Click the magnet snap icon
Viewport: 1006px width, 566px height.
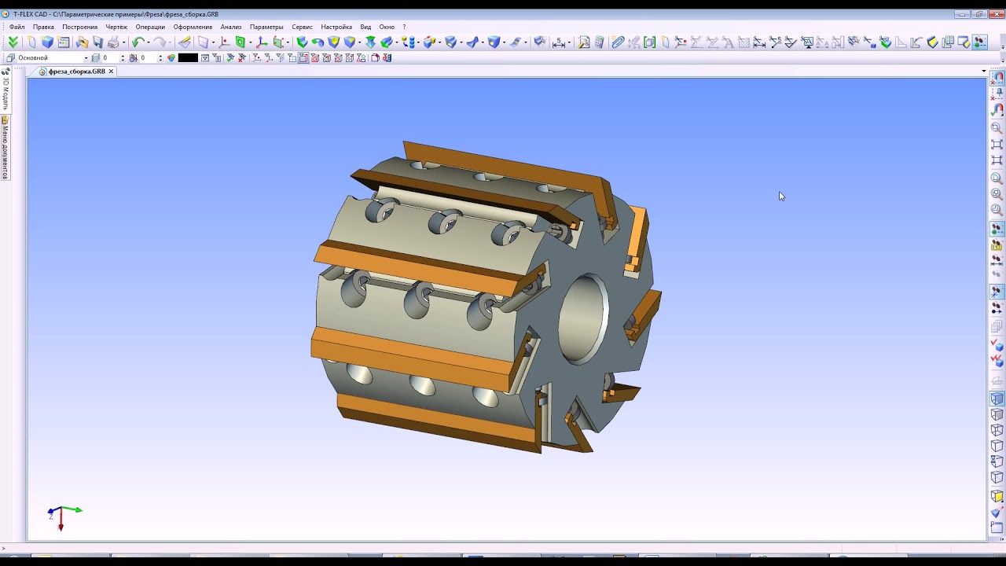click(997, 110)
